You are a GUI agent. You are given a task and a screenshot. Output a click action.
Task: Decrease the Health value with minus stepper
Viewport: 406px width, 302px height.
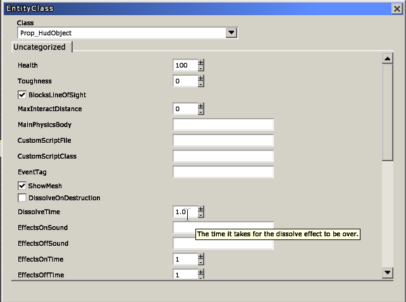pyautogui.click(x=201, y=68)
